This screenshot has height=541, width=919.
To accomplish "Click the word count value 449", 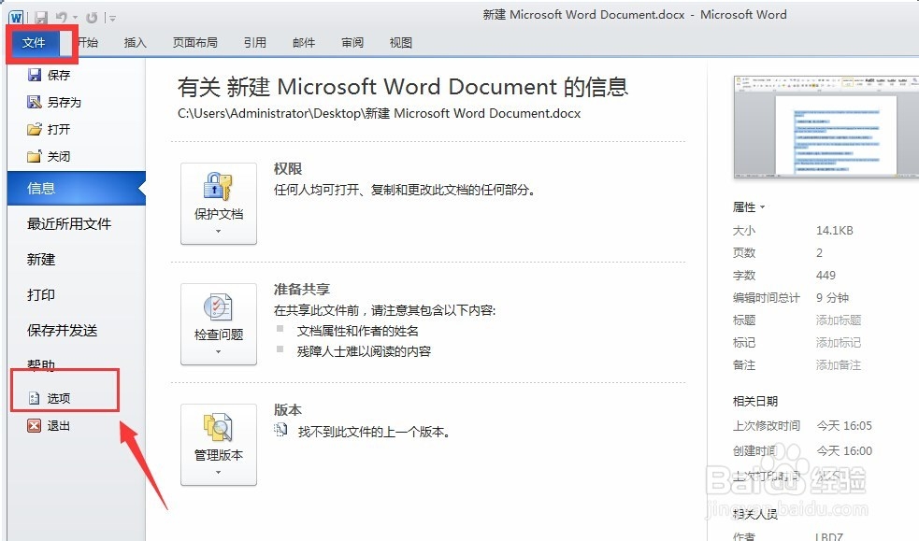I will click(x=826, y=276).
